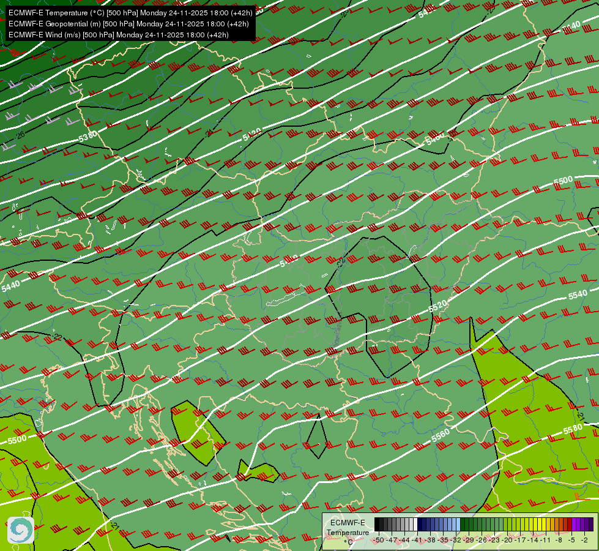Click the -23 value on the legend scale
Viewport: 599px width, 551px height.
tap(495, 540)
